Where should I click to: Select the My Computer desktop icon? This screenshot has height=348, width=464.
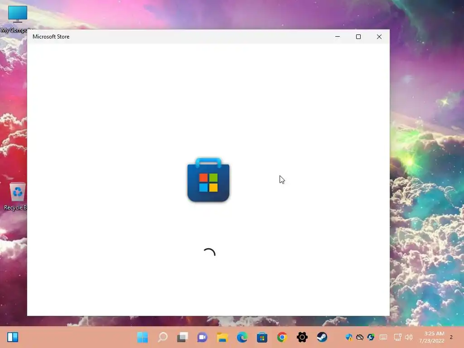click(x=17, y=19)
